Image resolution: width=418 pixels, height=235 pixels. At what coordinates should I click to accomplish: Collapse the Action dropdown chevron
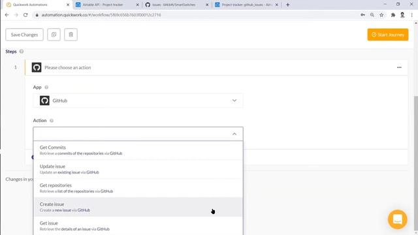[x=234, y=134]
